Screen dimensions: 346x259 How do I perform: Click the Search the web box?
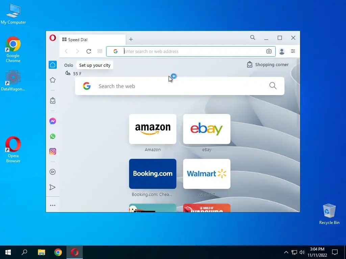[180, 86]
